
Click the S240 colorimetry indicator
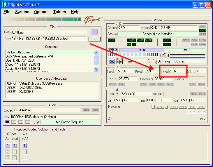point(203,44)
